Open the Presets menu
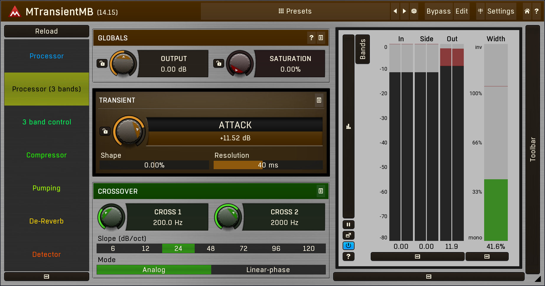The width and height of the screenshot is (545, 286). coord(295,11)
